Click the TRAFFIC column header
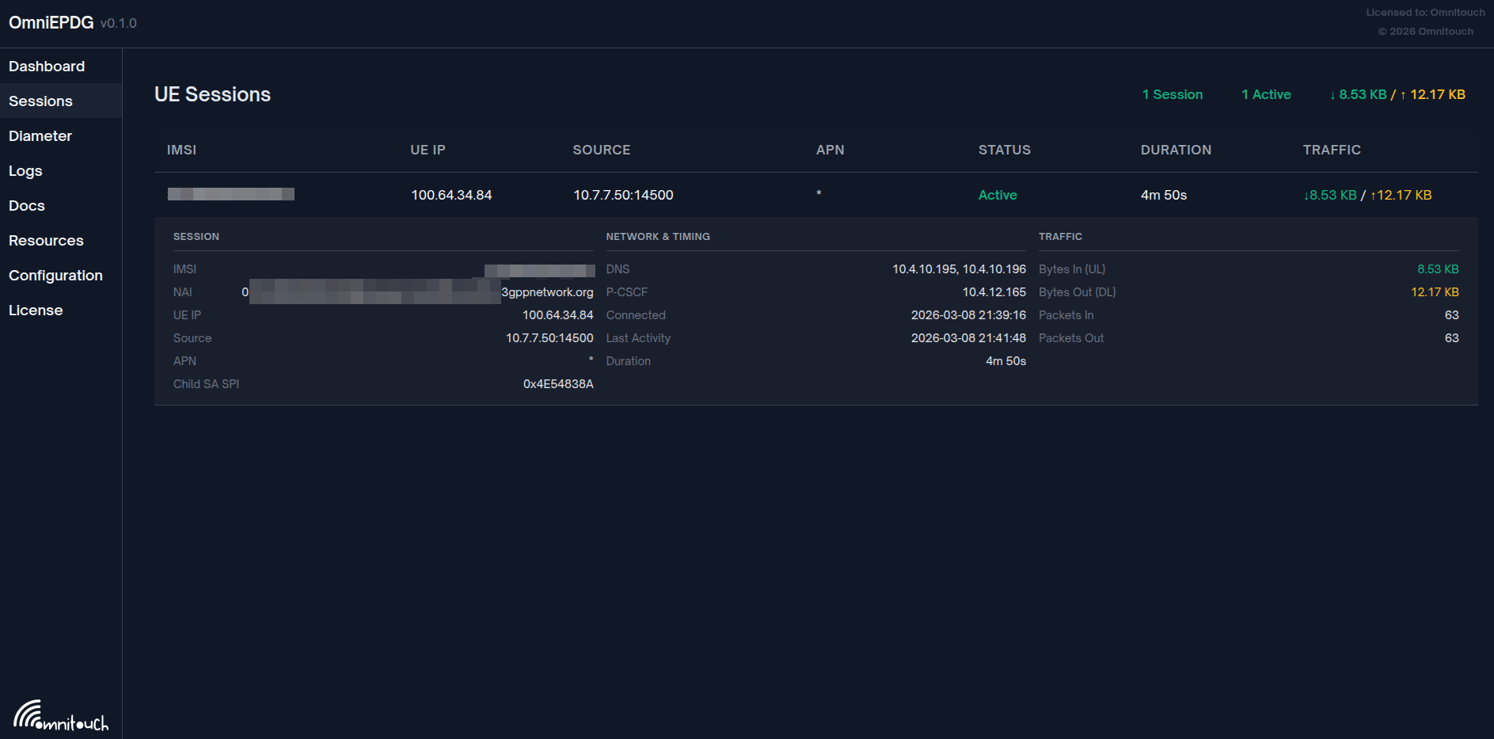This screenshot has width=1494, height=739. tap(1332, 150)
